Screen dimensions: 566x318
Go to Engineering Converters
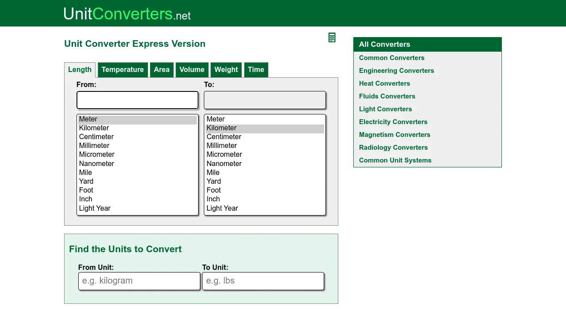396,71
